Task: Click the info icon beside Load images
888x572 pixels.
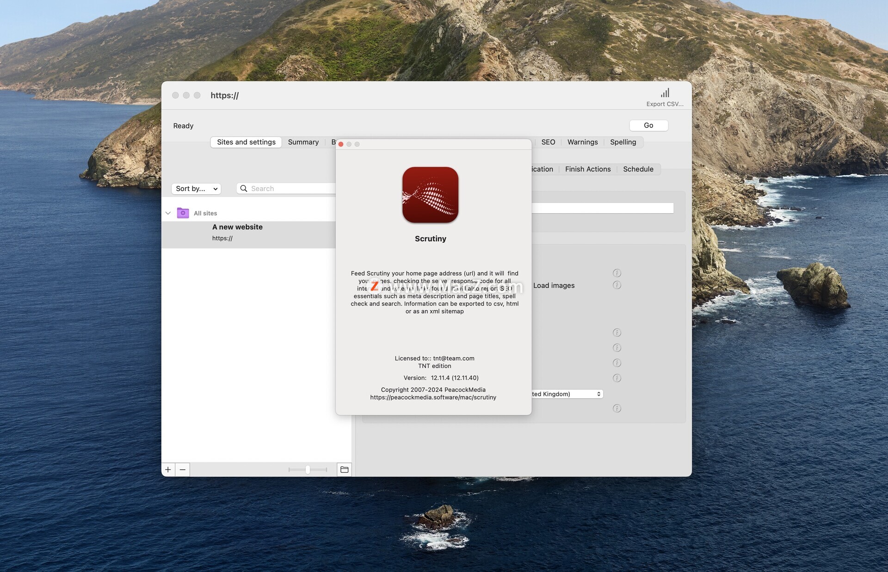Action: tap(617, 285)
